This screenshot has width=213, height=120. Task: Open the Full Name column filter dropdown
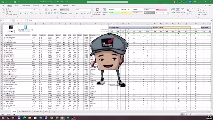31,35
